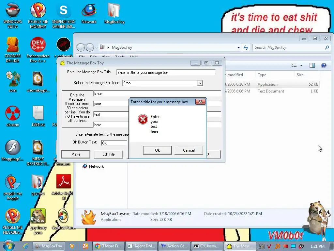
Task: Switch to Agent.DM... taskbar button
Action: [x=142, y=246]
